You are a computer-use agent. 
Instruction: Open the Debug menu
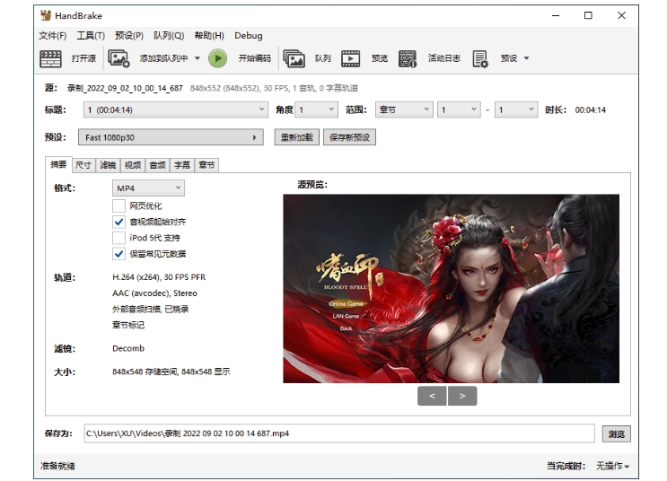pos(249,36)
